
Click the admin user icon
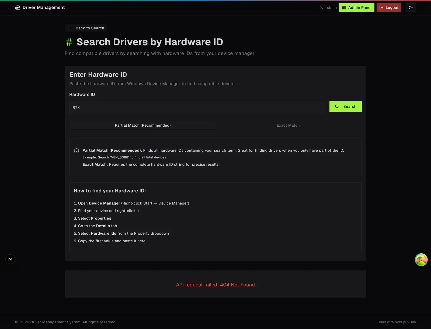[321, 8]
